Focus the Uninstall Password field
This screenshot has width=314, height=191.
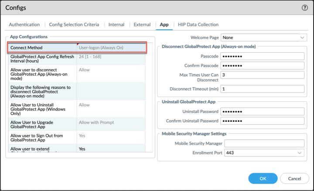[x=262, y=111]
